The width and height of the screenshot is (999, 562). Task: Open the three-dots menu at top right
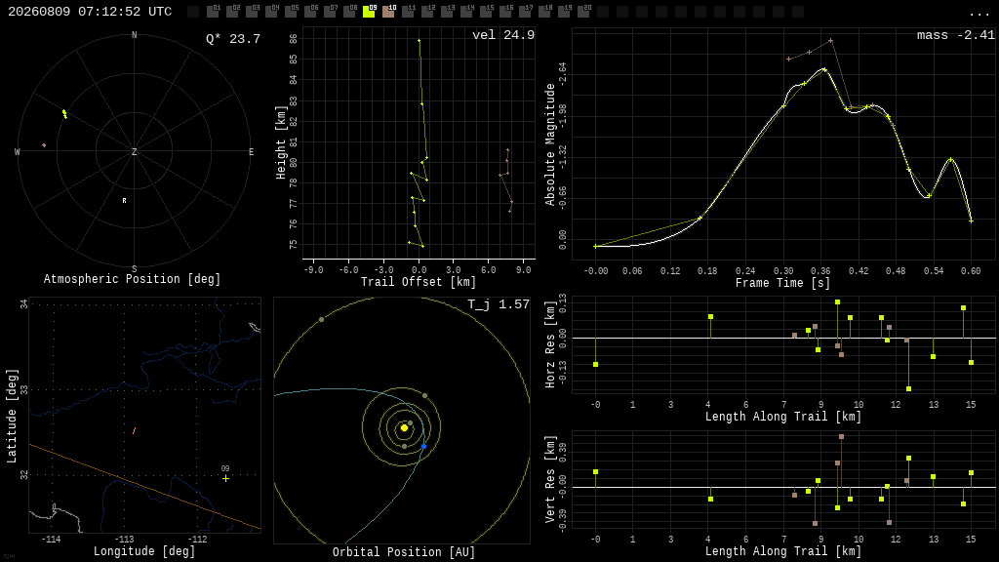[979, 14]
